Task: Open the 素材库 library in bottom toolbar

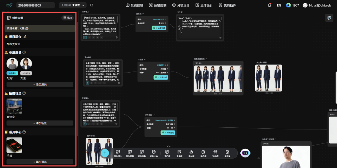Action: (x=191, y=153)
